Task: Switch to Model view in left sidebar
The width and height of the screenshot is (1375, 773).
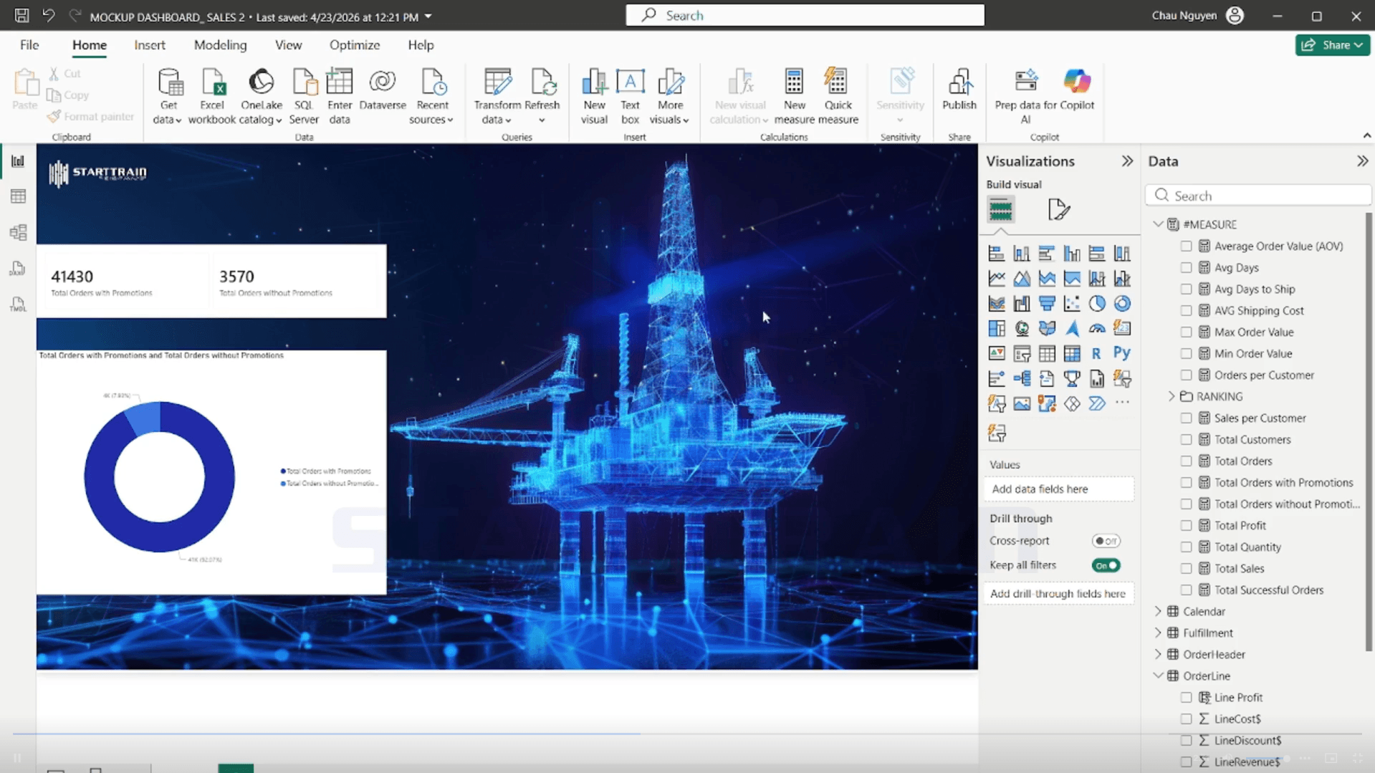Action: [x=18, y=232]
